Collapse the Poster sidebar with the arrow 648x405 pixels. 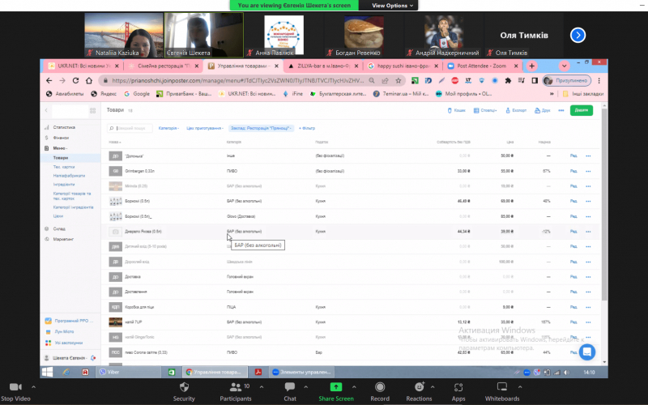[x=46, y=110]
